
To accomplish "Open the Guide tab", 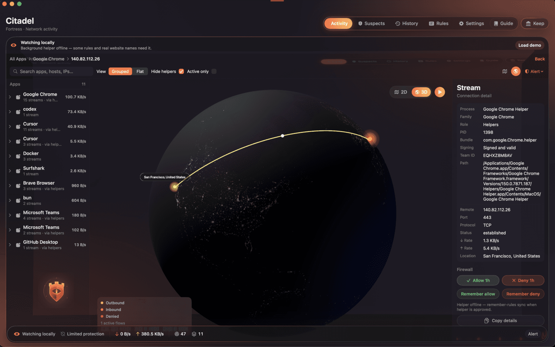I will tap(503, 23).
